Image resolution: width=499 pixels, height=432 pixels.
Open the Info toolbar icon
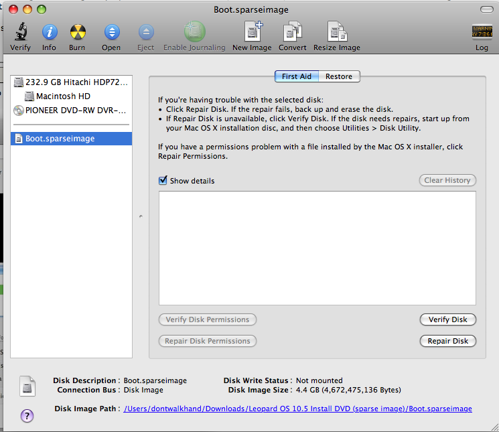click(x=50, y=32)
